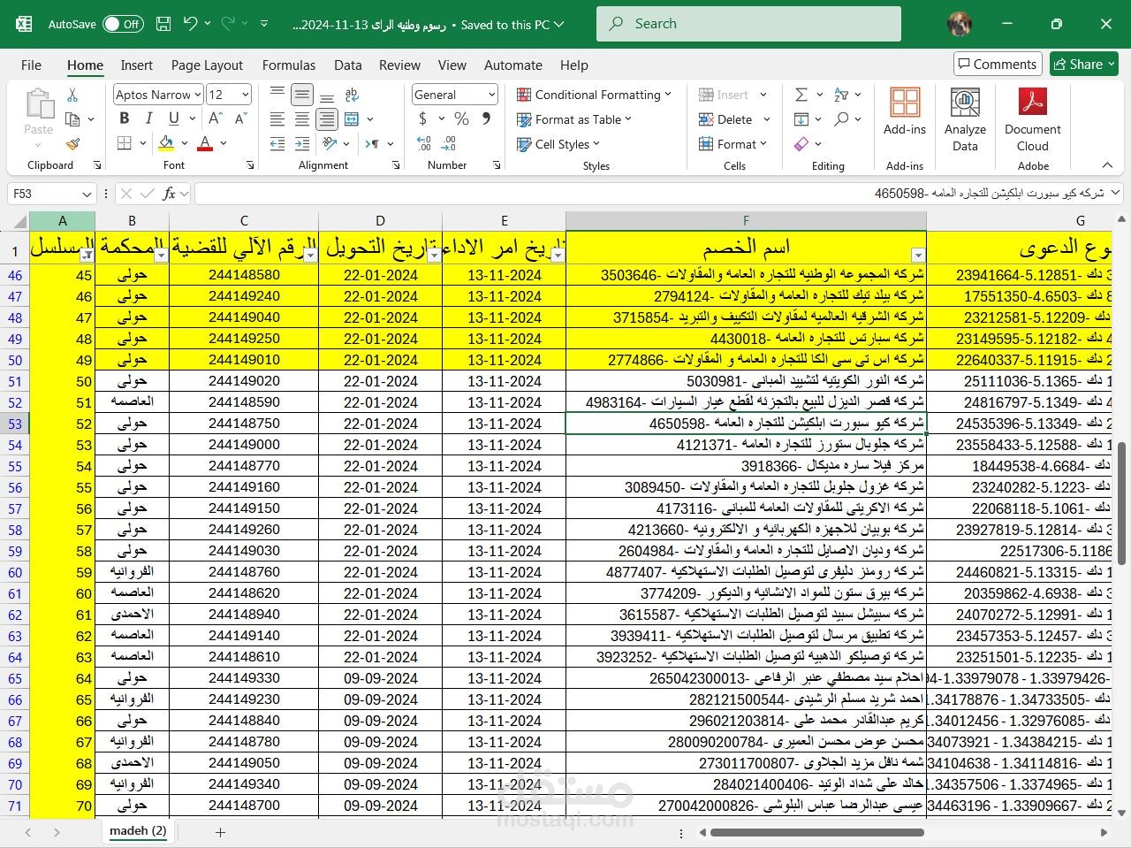Open the Insert ribbon tab
Viewport: 1131px width, 848px height.
tap(137, 65)
